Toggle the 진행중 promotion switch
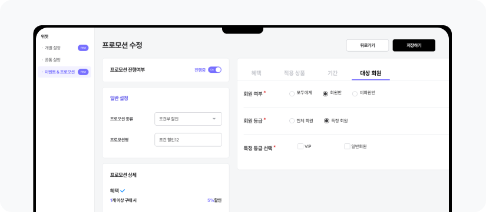The height and width of the screenshot is (212, 486). coord(214,70)
